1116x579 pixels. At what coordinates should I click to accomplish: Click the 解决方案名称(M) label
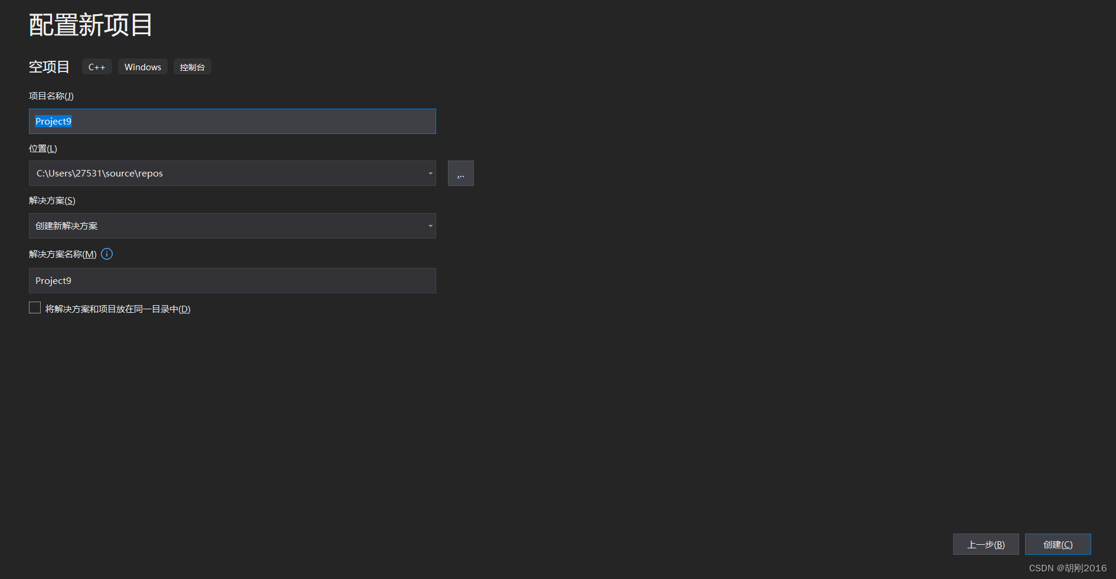(x=63, y=254)
